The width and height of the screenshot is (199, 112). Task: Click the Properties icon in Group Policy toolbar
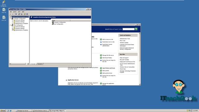(19, 14)
